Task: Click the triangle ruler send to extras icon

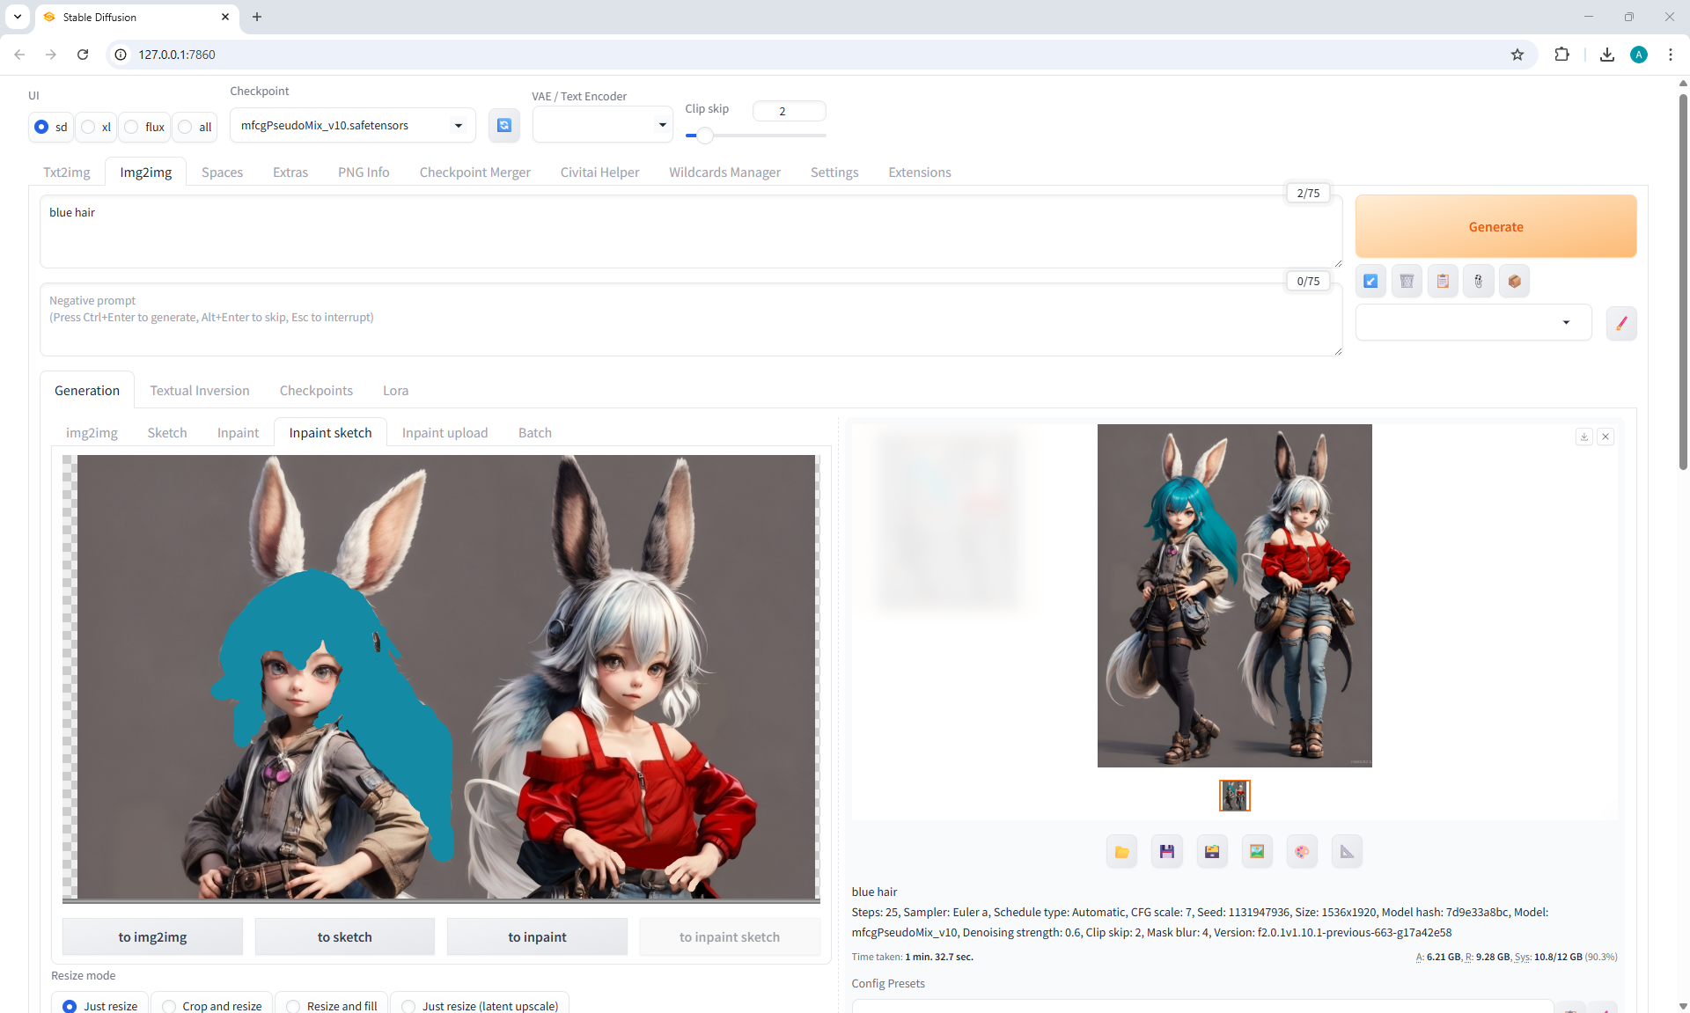Action: click(1347, 851)
